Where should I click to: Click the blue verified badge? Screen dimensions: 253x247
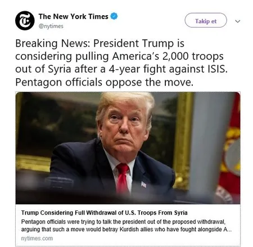click(114, 16)
